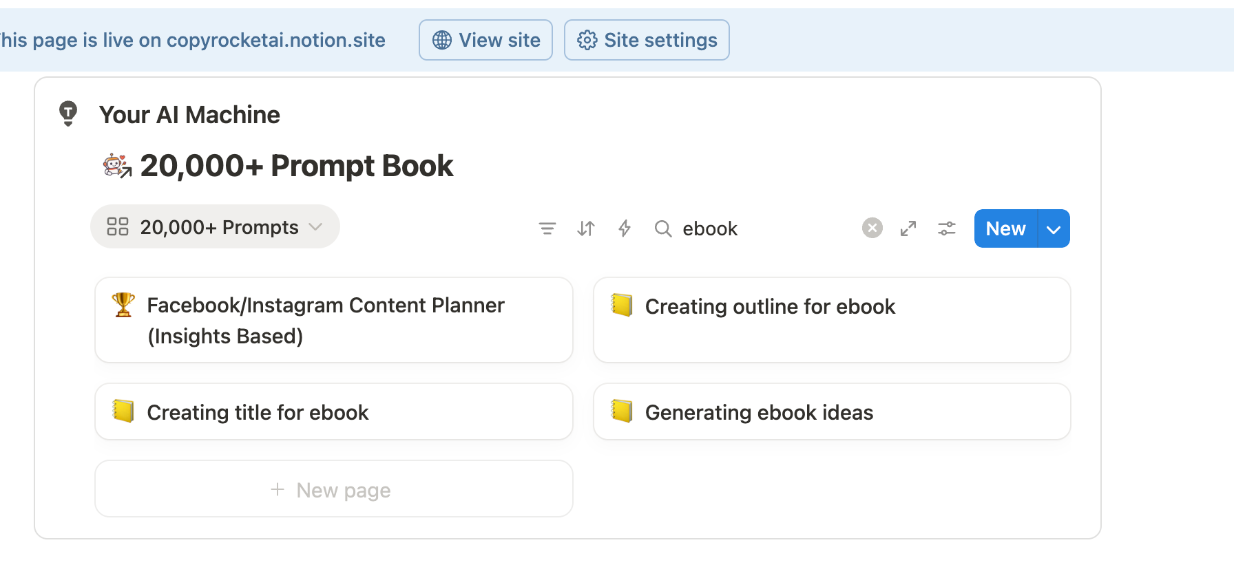Expand the blue New button dropdown arrow
This screenshot has width=1234, height=578.
click(1054, 229)
